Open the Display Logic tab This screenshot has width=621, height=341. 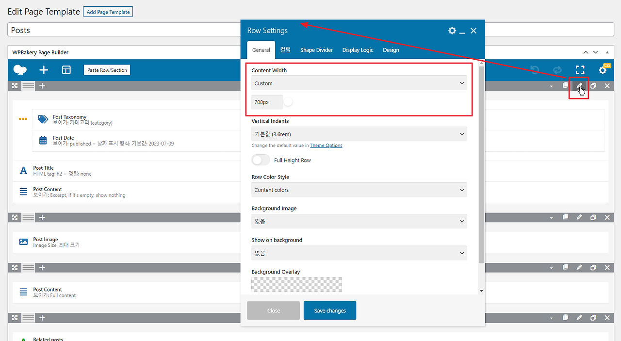(x=358, y=50)
